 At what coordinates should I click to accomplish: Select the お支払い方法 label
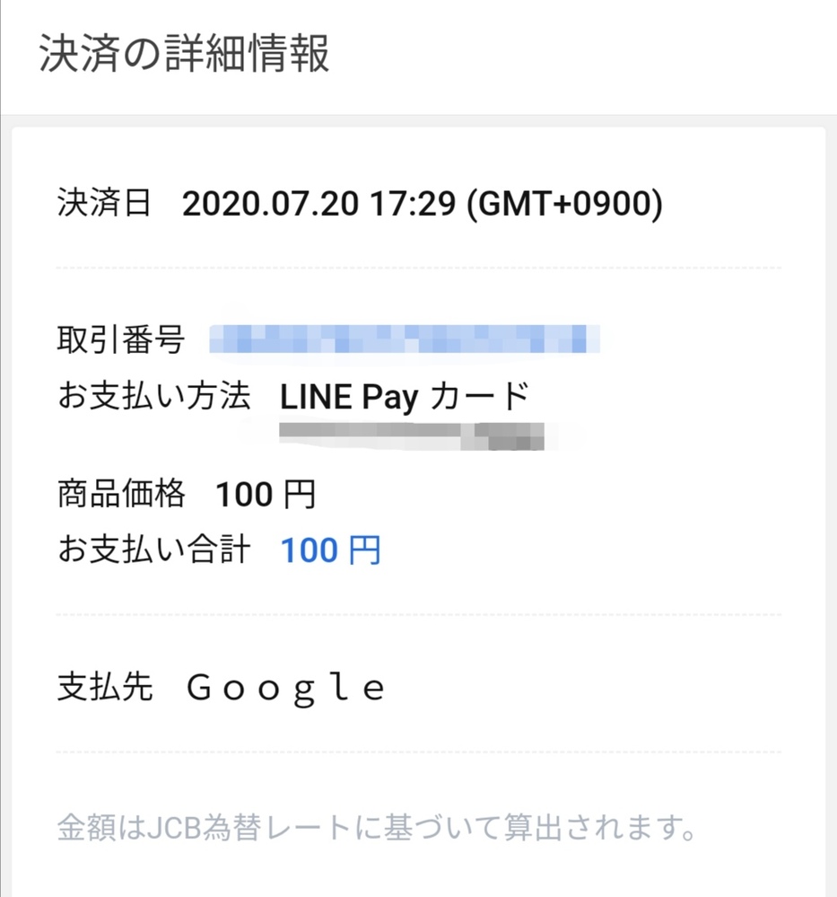click(x=154, y=396)
